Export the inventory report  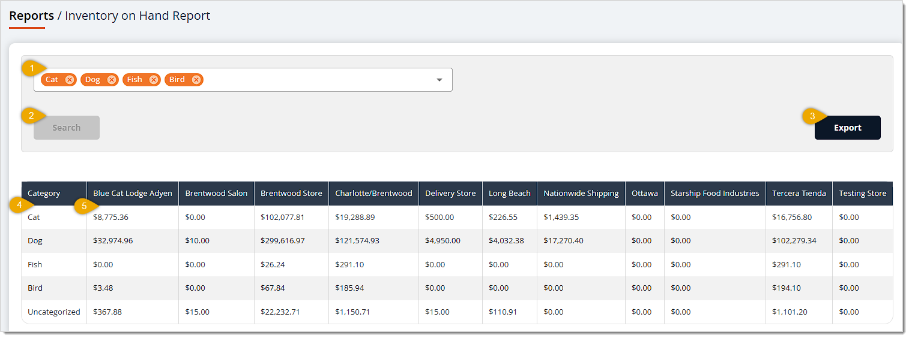coord(847,128)
